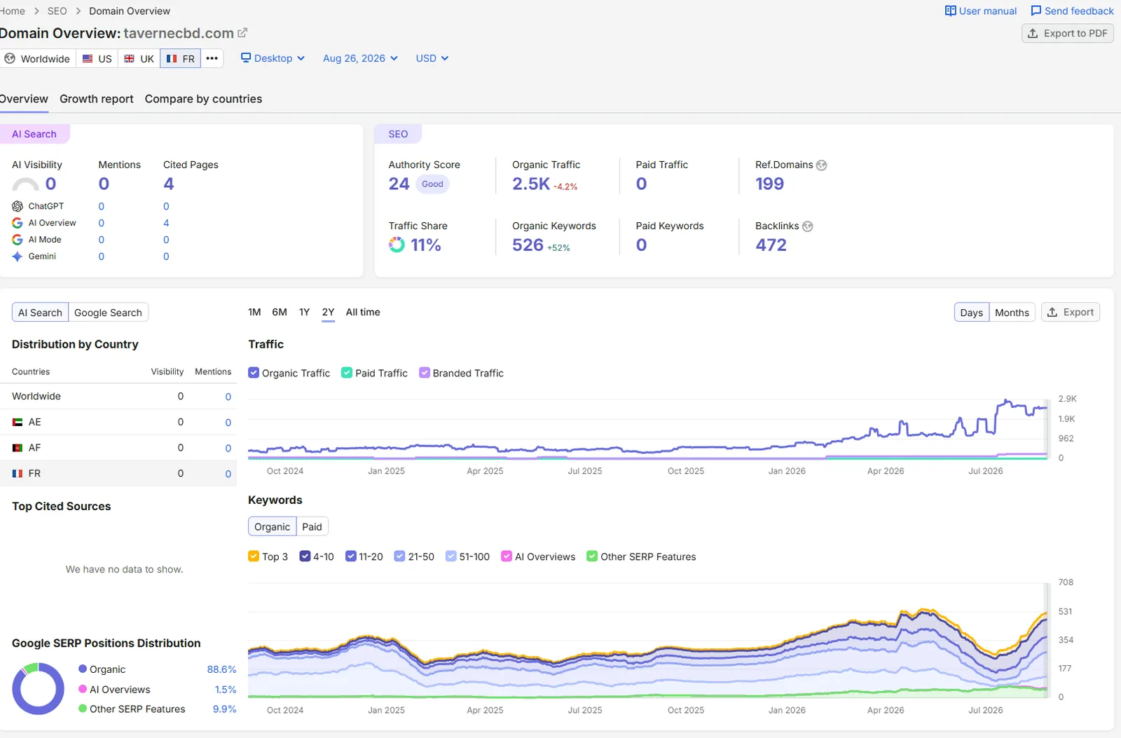Click the Other SERP Features legend dot

tap(83, 709)
